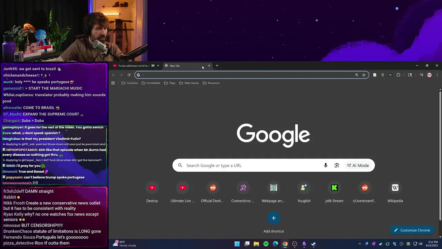The height and width of the screenshot is (249, 442).
Task: Show hidden system tray icons
Action: coord(359,244)
